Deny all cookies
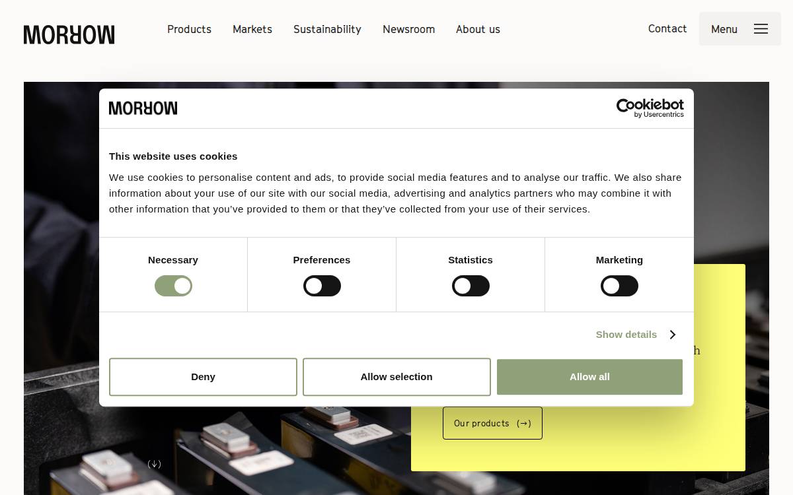This screenshot has height=495, width=793. [203, 377]
